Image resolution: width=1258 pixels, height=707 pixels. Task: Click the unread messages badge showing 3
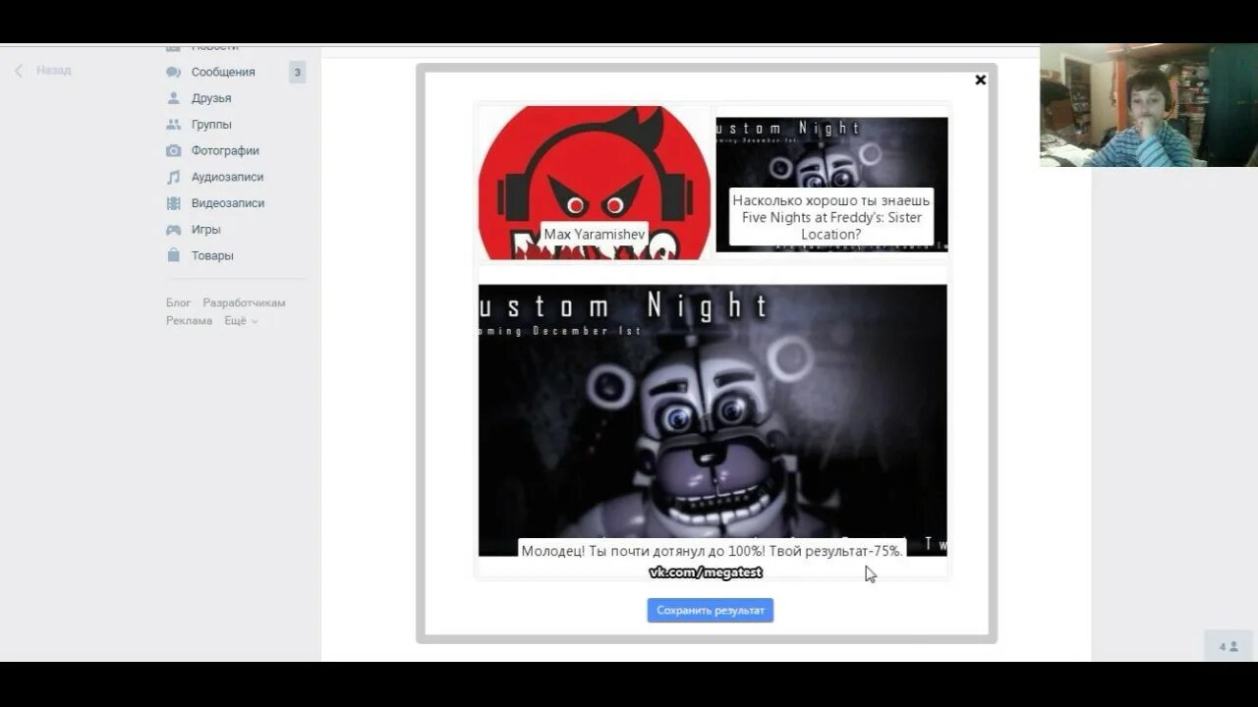[x=297, y=72]
